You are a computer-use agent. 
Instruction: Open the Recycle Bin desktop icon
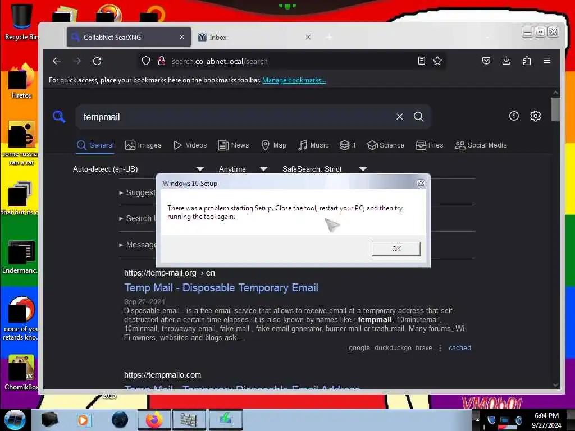21,22
